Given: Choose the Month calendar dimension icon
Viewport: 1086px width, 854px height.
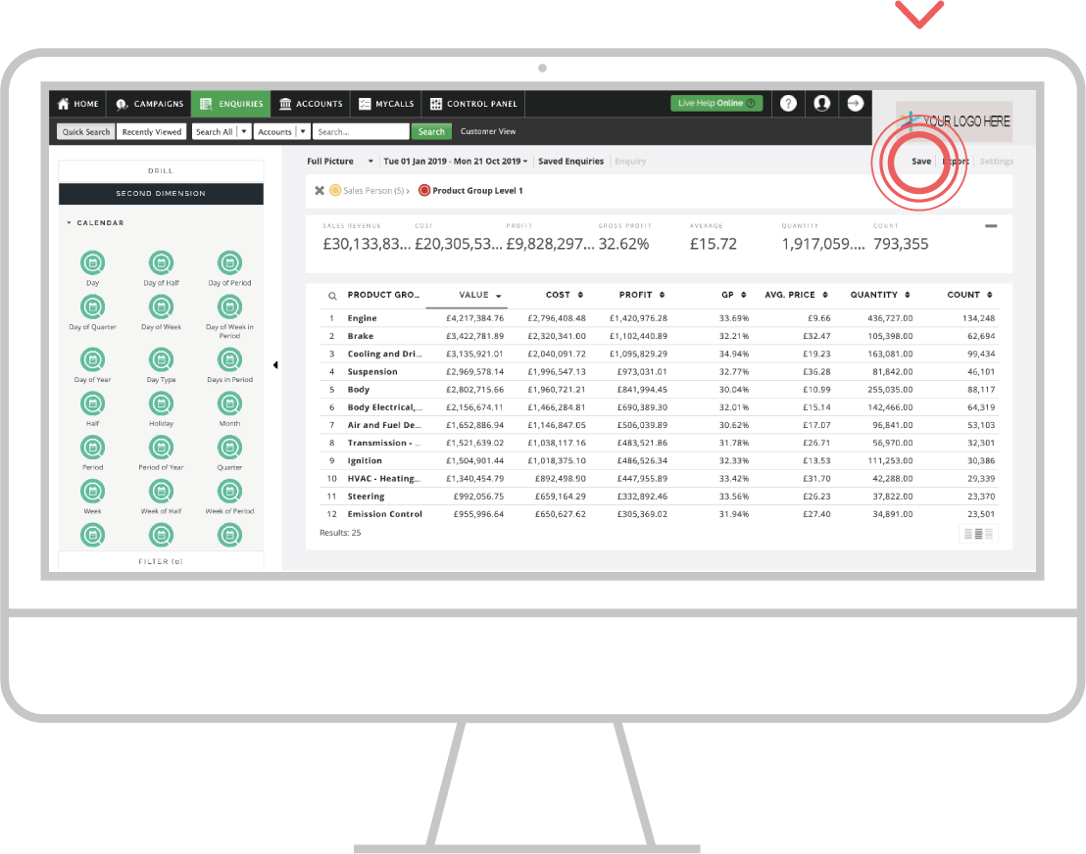Looking at the screenshot, I should [x=229, y=403].
